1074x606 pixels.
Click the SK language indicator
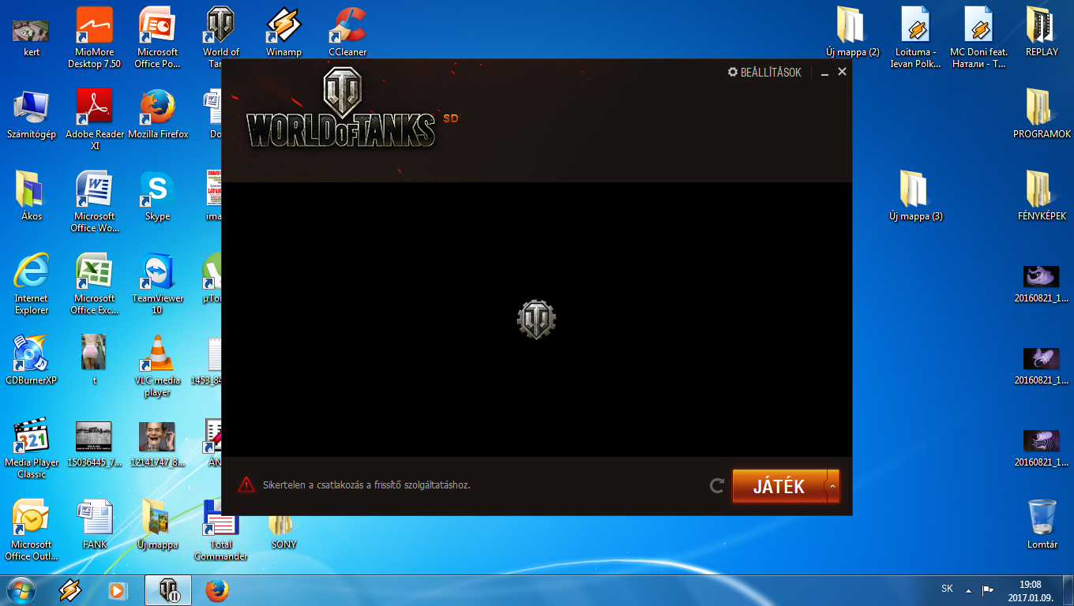click(947, 589)
